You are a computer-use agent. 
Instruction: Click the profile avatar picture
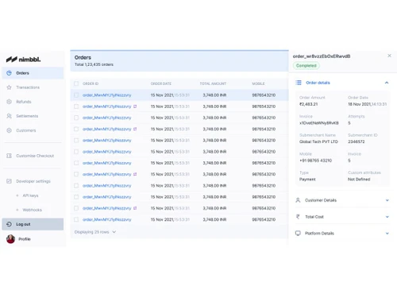click(10, 239)
